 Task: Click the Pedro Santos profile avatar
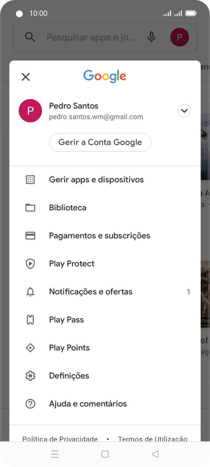point(31,111)
